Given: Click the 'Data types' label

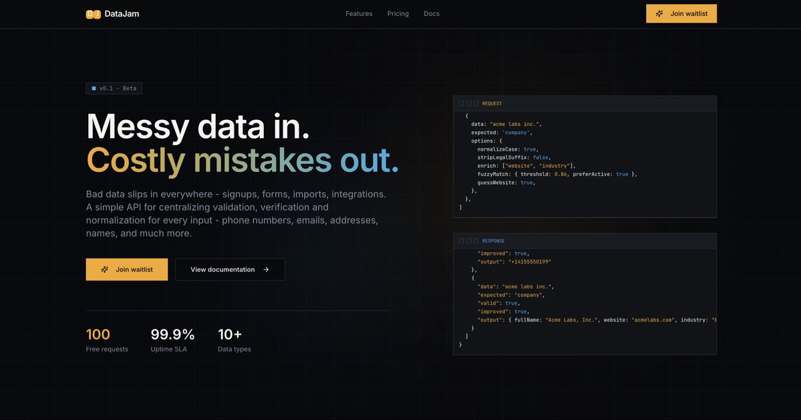Looking at the screenshot, I should click(x=234, y=349).
